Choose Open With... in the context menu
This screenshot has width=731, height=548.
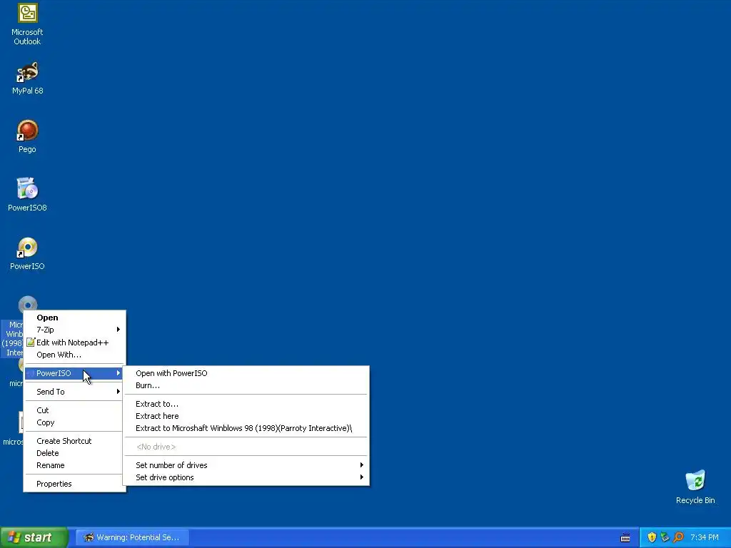coord(74,355)
